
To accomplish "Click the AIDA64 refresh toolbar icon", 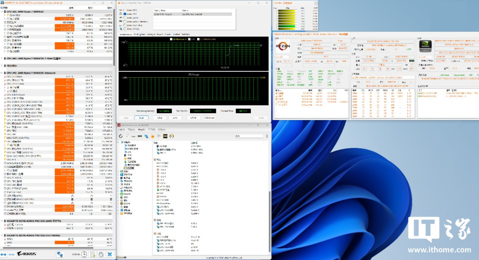I will [x=121, y=136].
